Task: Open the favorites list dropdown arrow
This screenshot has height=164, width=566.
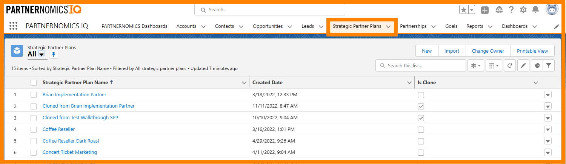Action: click(472, 10)
